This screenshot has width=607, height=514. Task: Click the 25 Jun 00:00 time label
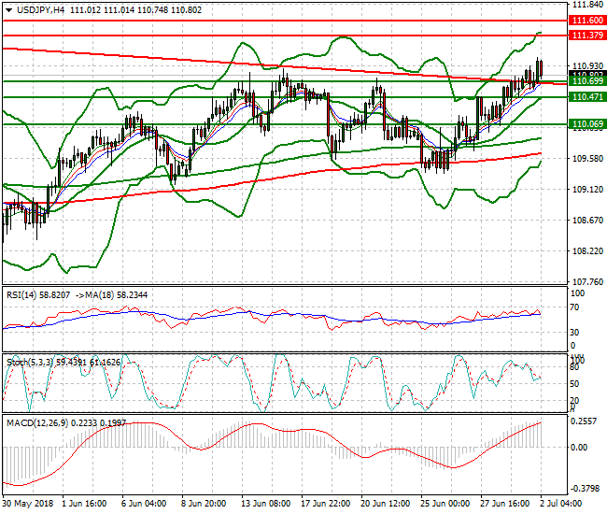pyautogui.click(x=445, y=504)
